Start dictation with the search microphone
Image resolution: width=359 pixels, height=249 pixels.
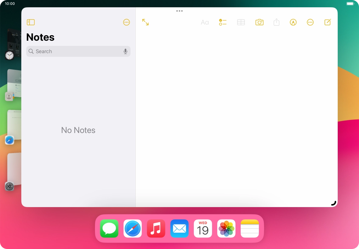click(x=125, y=51)
